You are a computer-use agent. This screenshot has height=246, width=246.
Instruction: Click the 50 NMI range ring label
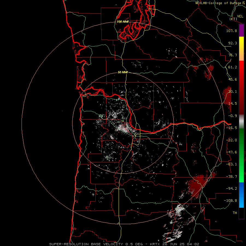tap(123, 72)
